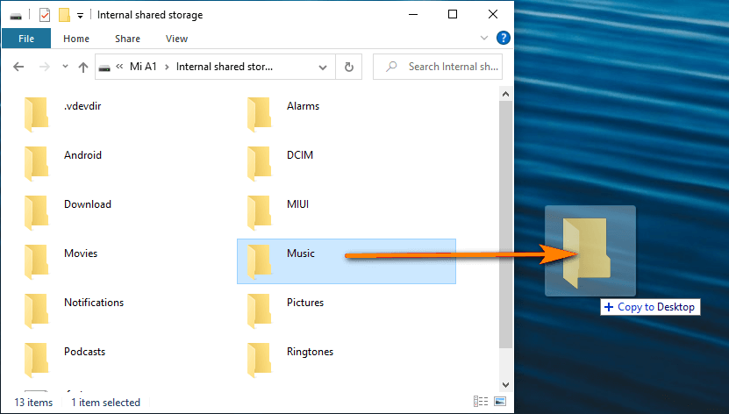The width and height of the screenshot is (729, 414).
Task: Click the New folder quick access icon
Action: [x=64, y=15]
